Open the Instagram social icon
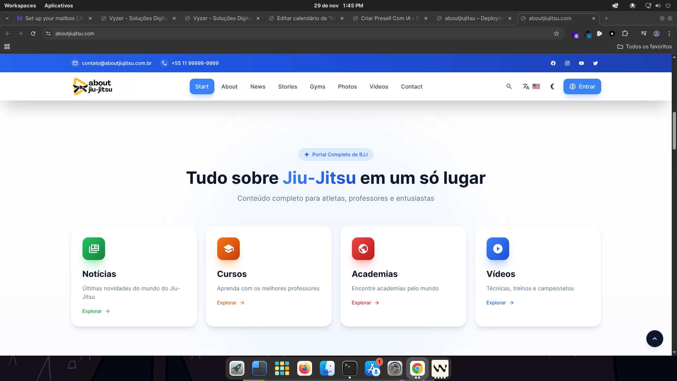This screenshot has width=677, height=381. pos(567,63)
